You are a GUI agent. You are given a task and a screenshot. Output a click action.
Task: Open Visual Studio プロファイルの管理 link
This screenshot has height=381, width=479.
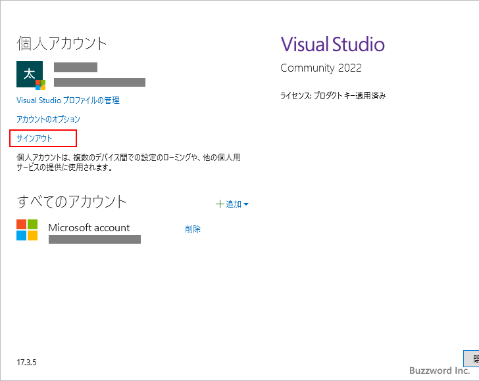pos(68,101)
